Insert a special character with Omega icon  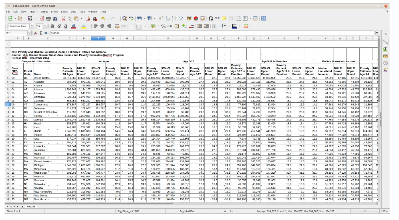coord(211,18)
